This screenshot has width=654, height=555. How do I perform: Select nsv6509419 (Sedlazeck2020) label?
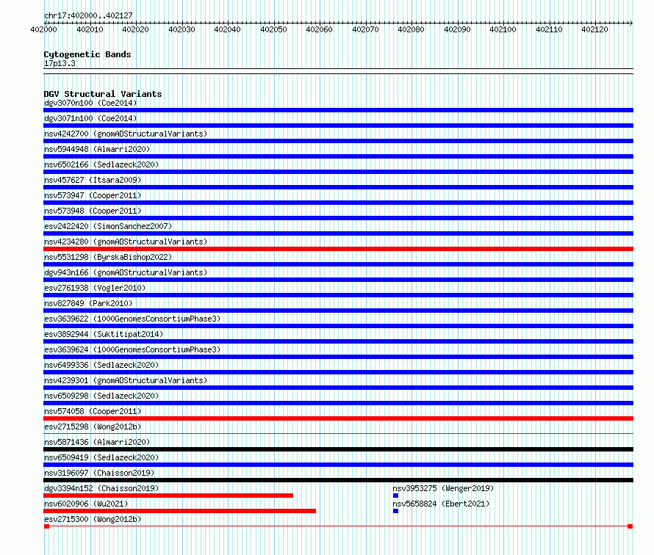point(101,457)
